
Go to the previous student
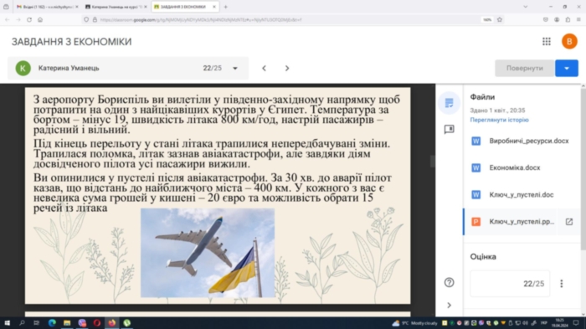tap(264, 68)
